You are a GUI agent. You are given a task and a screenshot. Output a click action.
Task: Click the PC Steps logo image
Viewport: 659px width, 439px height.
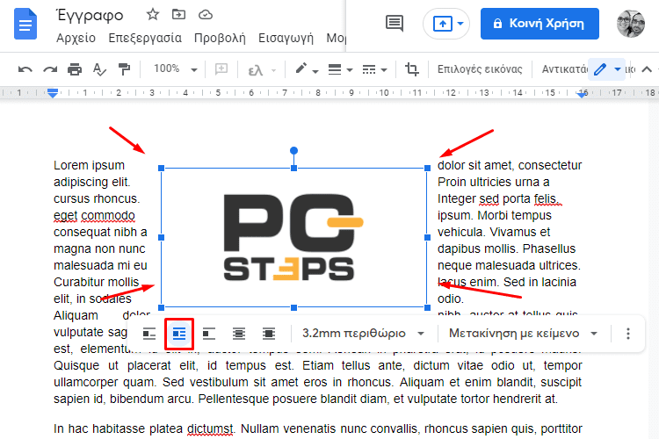point(293,237)
